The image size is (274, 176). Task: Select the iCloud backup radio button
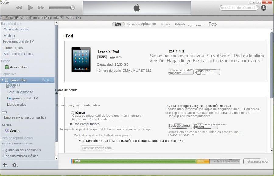point(72,113)
